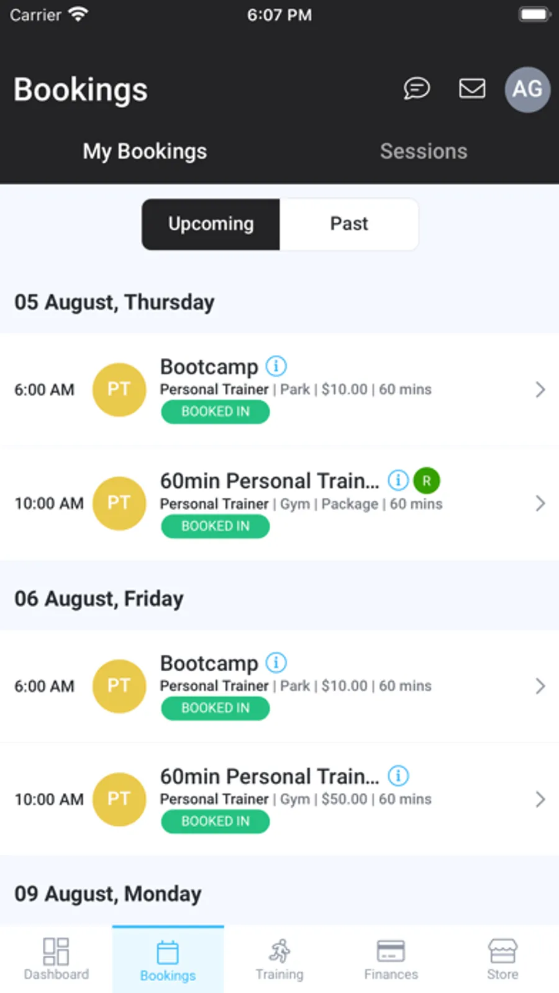
Task: Tap the green R recurring badge
Action: coord(427,480)
